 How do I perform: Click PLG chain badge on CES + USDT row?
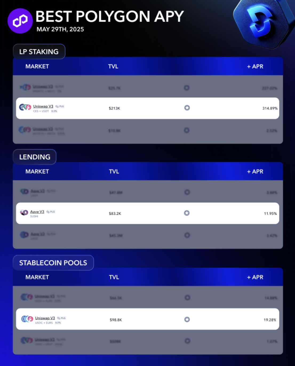60,106
